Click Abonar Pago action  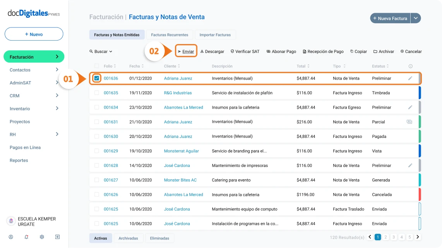[281, 51]
